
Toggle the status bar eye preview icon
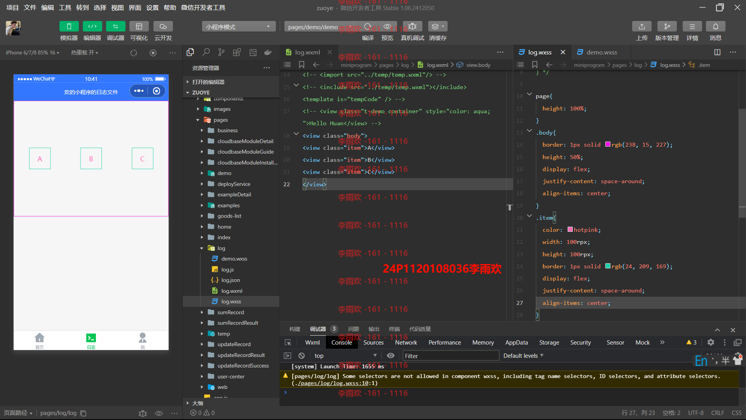159,413
